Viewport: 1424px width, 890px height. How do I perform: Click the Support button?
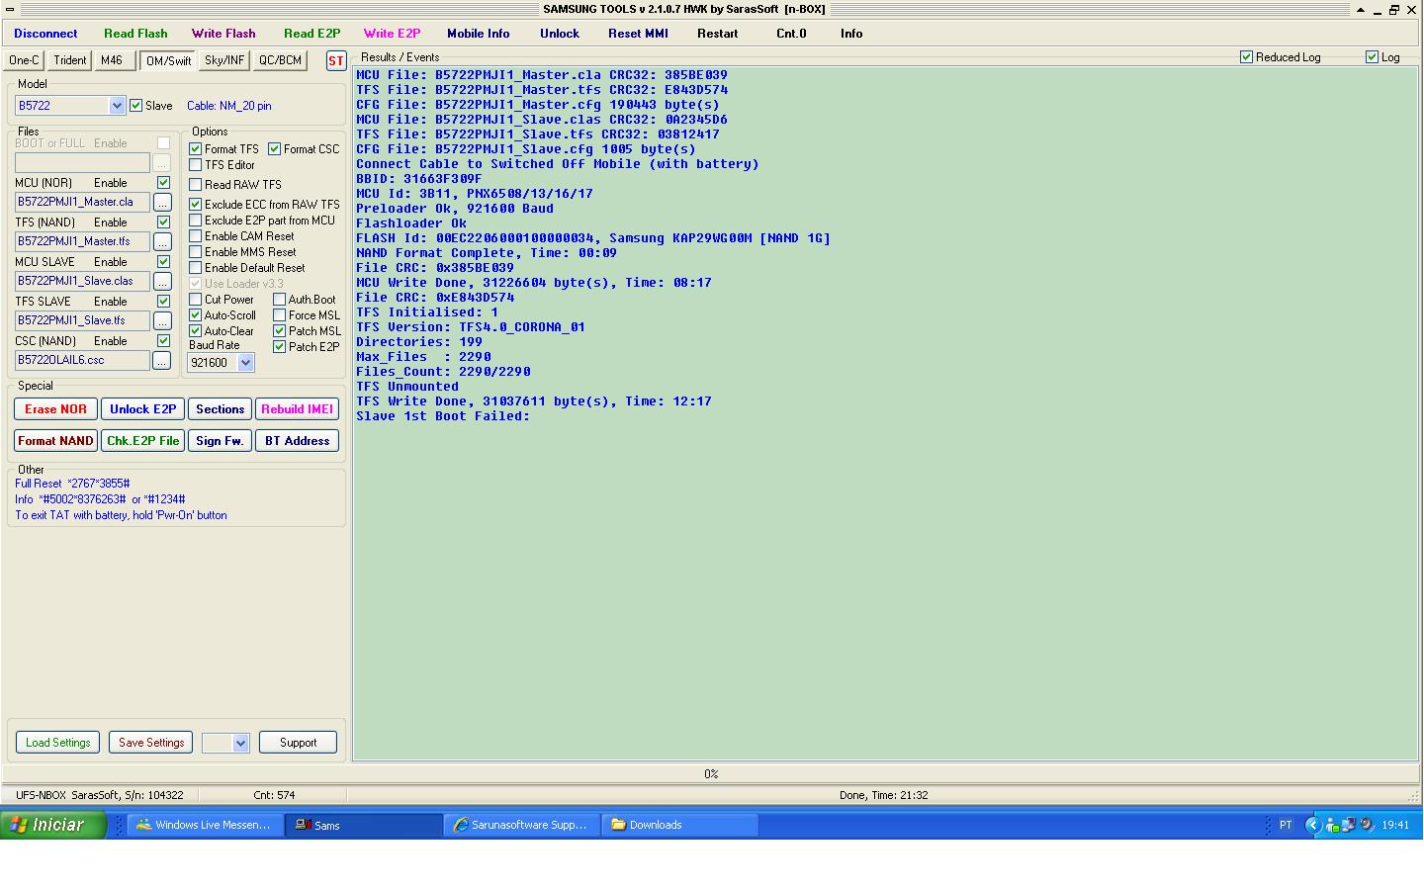pyautogui.click(x=298, y=743)
